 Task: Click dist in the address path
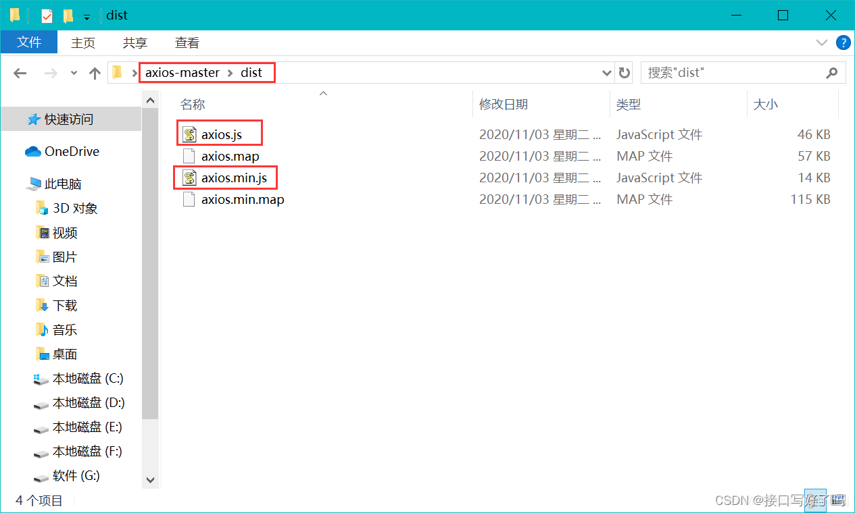251,73
